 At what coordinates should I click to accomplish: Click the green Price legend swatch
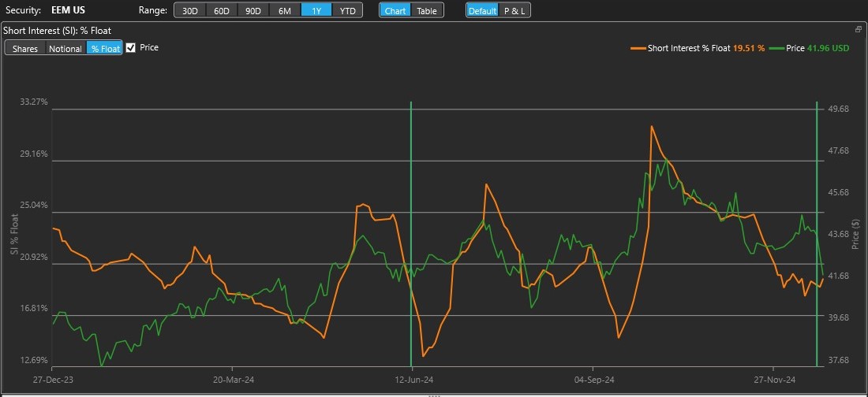(x=776, y=48)
